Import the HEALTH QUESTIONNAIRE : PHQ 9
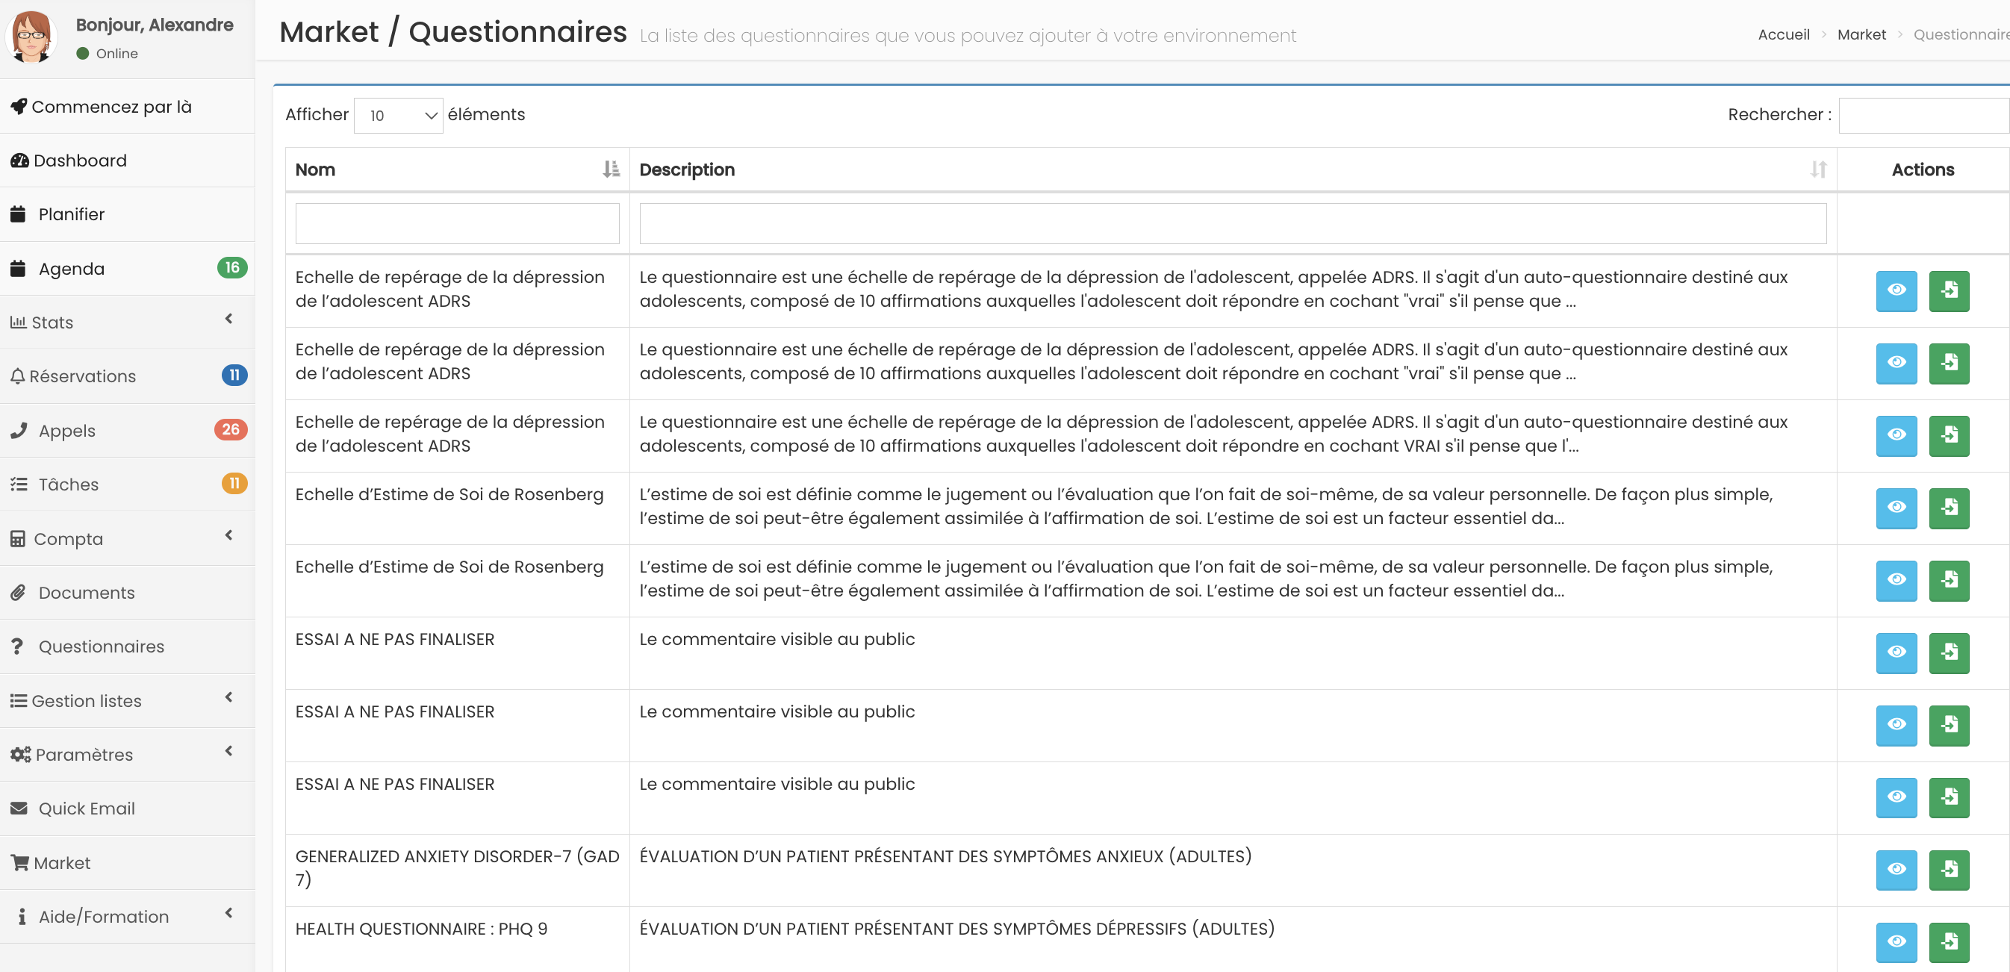Viewport: 2010px width, 972px height. point(1948,942)
